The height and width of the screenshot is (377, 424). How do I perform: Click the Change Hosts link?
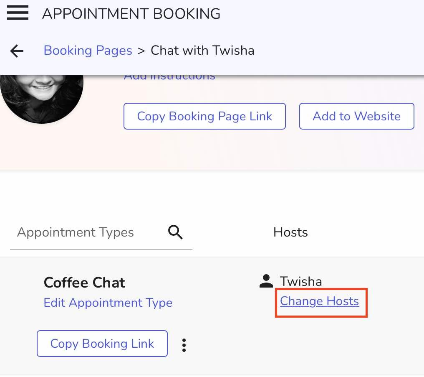pyautogui.click(x=319, y=301)
